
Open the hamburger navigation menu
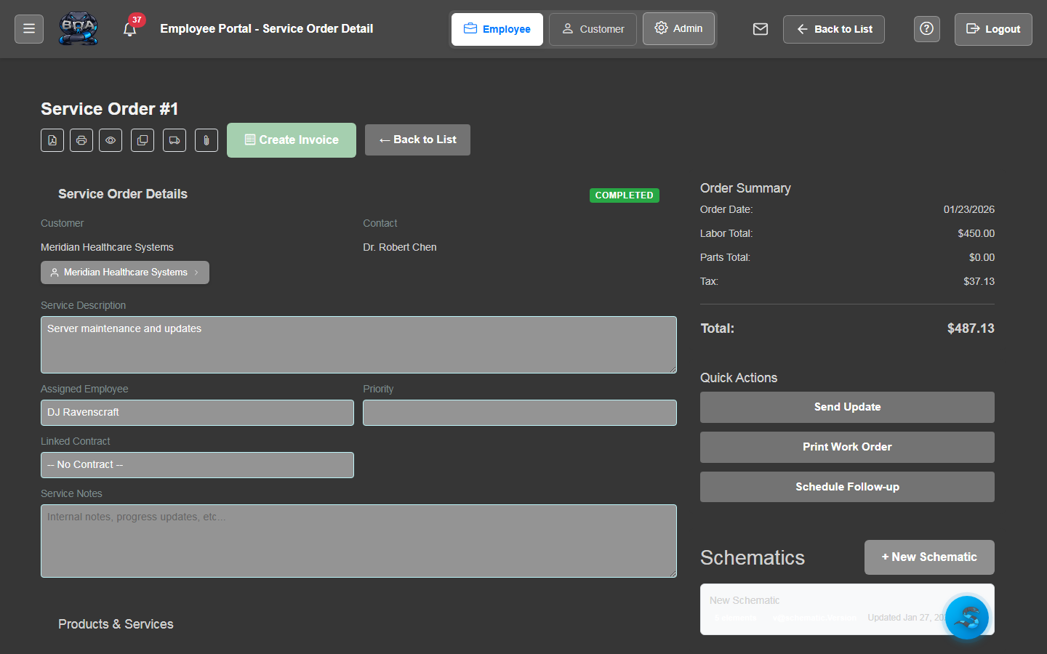[28, 28]
